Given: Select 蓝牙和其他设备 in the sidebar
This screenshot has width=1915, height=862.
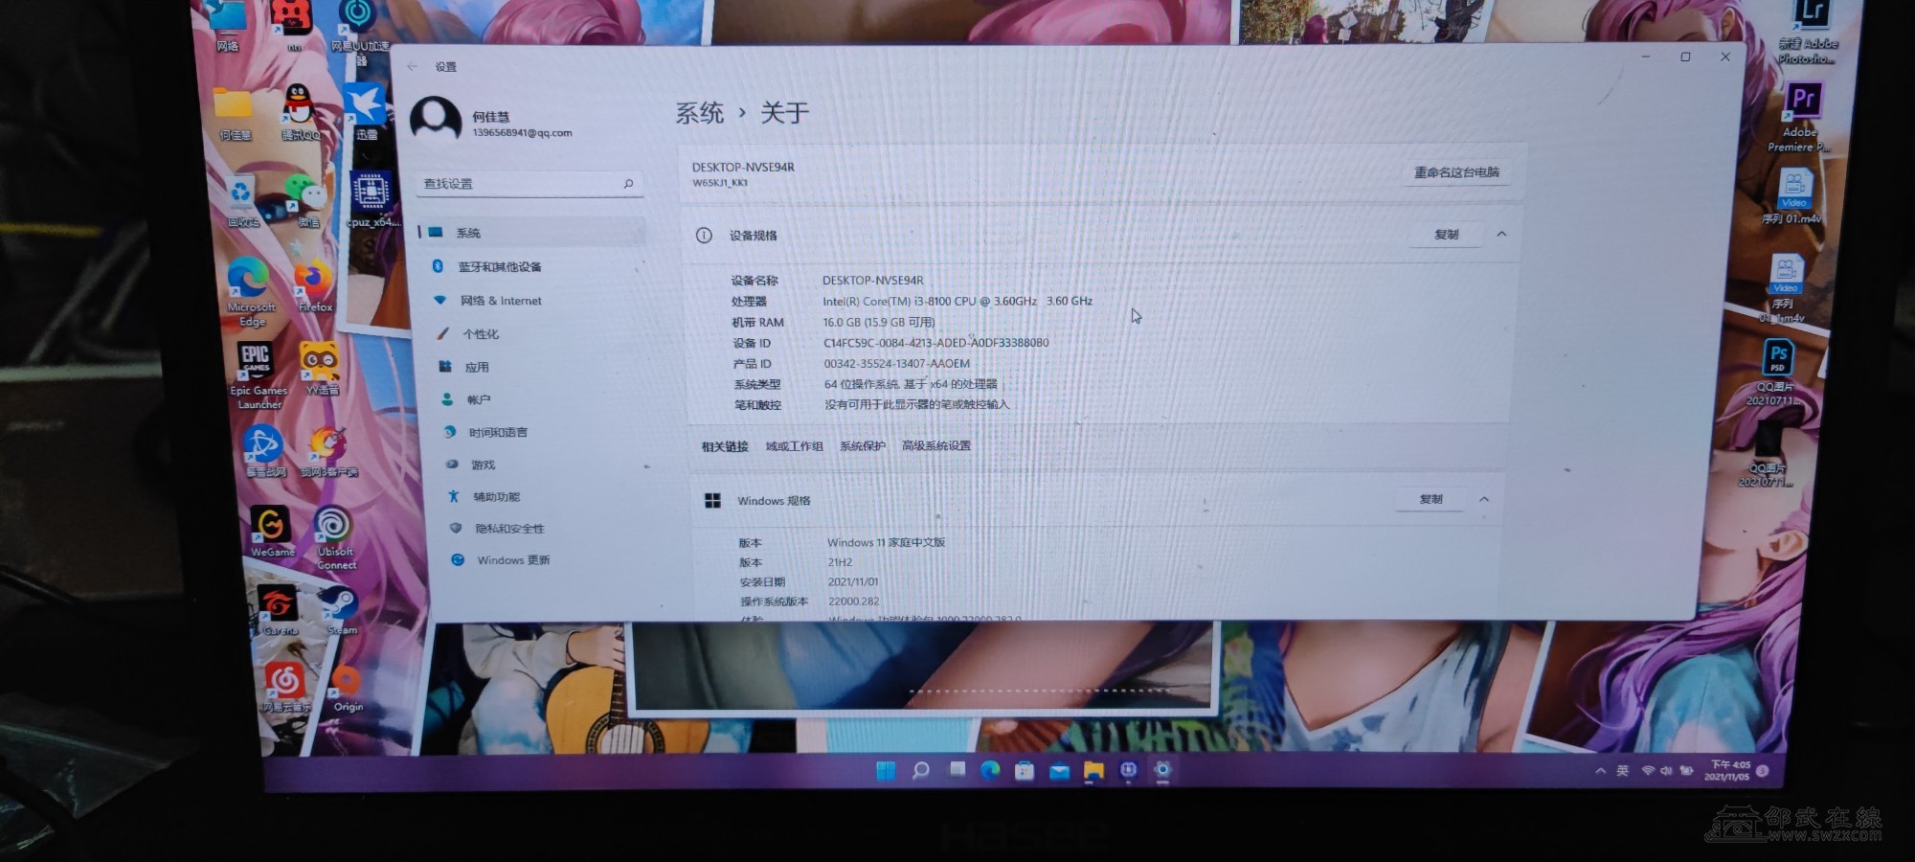Looking at the screenshot, I should (x=499, y=267).
